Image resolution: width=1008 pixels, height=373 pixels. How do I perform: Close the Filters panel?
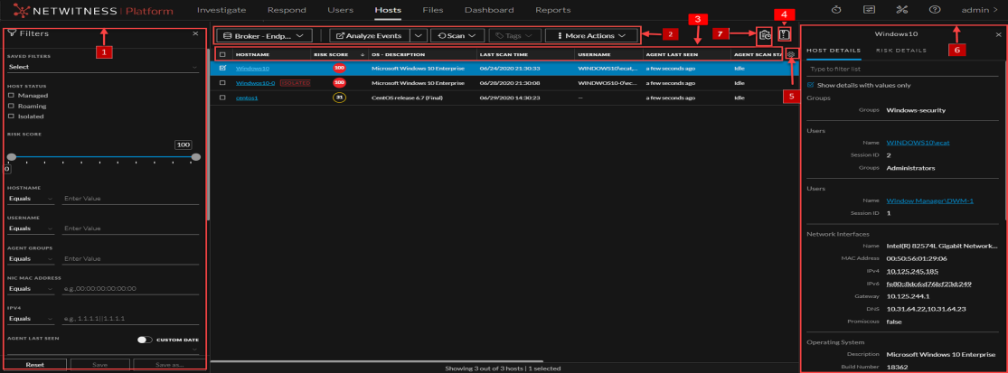(195, 33)
